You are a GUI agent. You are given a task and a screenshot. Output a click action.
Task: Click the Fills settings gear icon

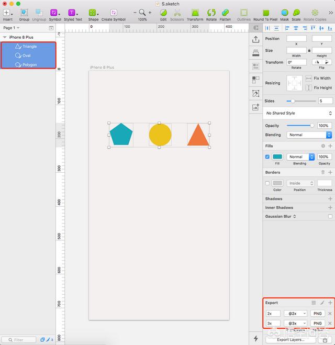click(323, 146)
